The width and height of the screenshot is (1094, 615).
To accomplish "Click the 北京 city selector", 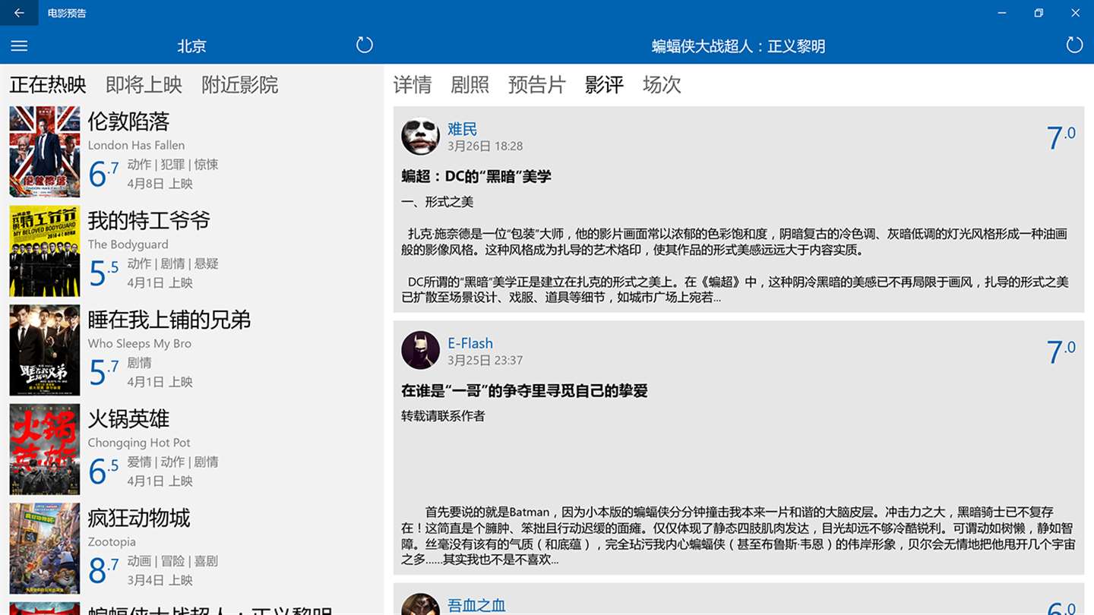I will pos(191,46).
